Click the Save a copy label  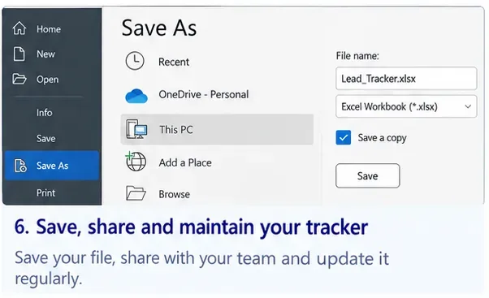(382, 138)
